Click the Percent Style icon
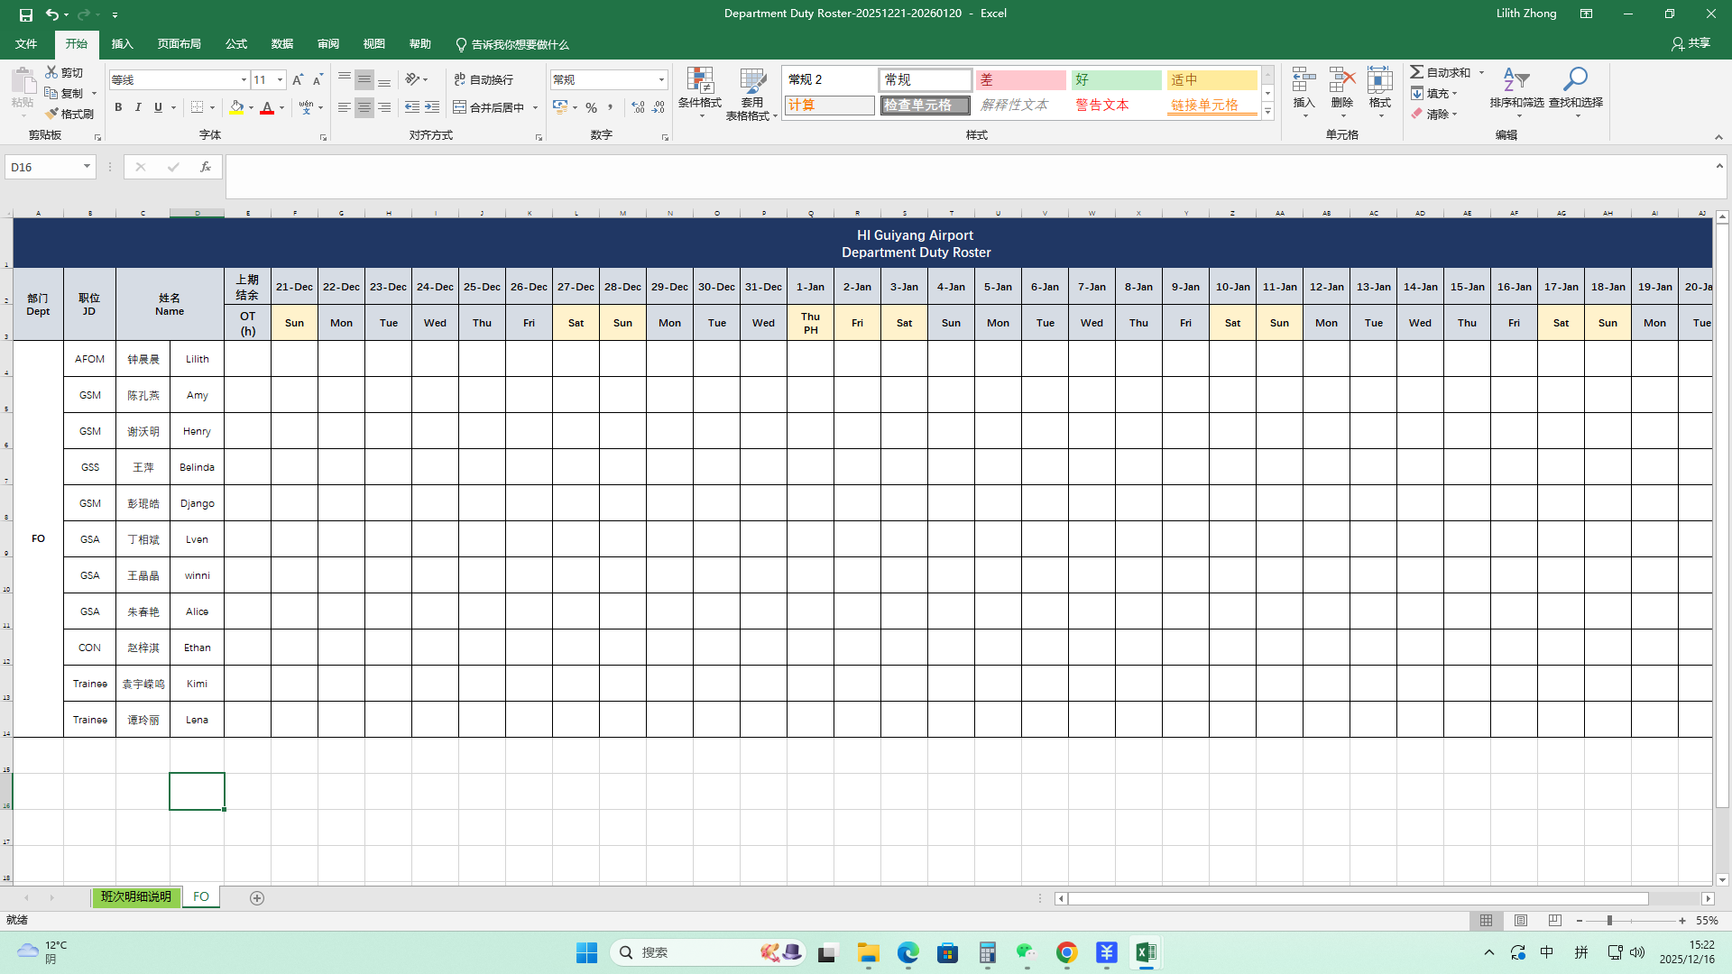The image size is (1732, 974). (x=591, y=107)
